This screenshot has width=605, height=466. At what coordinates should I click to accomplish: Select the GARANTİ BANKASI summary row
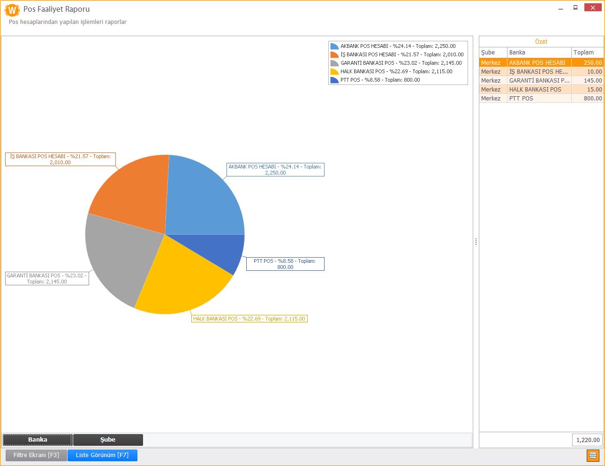(x=539, y=81)
